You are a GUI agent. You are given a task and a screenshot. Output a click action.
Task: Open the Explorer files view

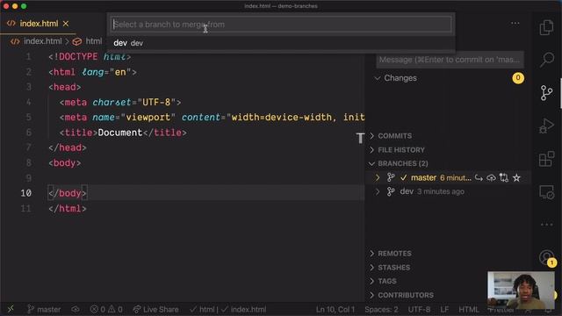click(546, 27)
